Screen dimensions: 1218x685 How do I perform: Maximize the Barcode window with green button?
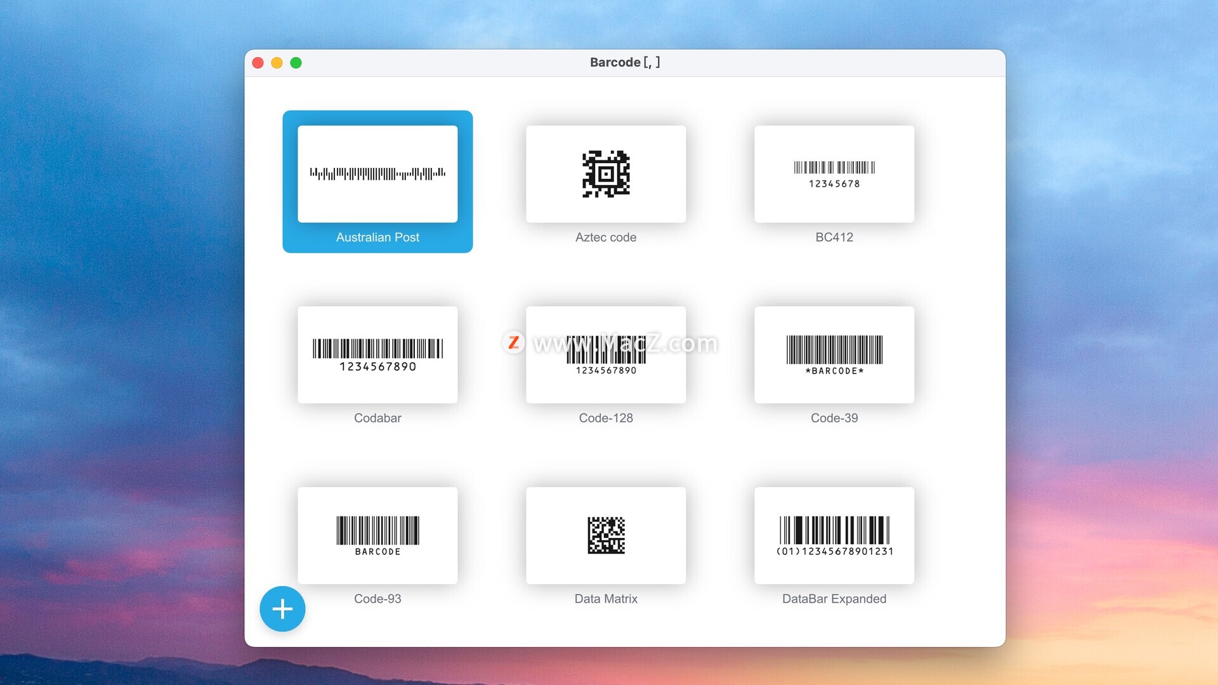pyautogui.click(x=296, y=63)
